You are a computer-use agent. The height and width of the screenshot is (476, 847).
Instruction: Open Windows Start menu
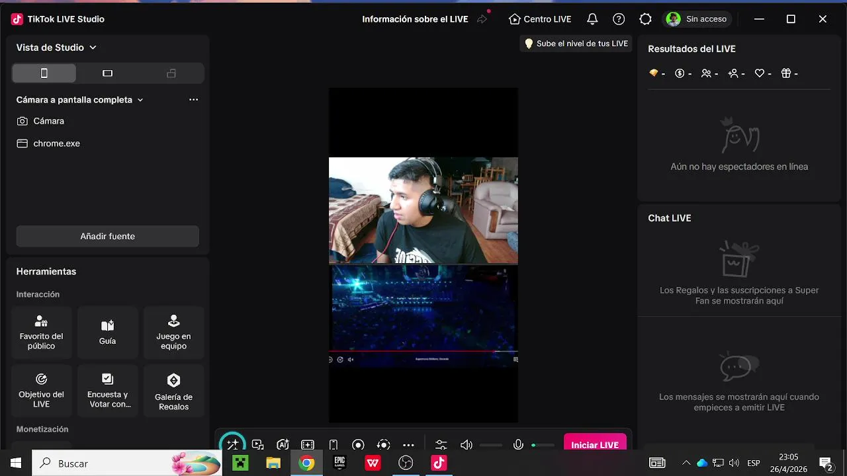point(16,463)
